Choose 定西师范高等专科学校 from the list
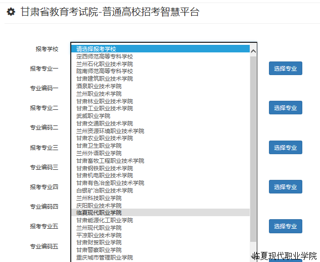Viewport: 320px width, 262px height. (x=161, y=56)
